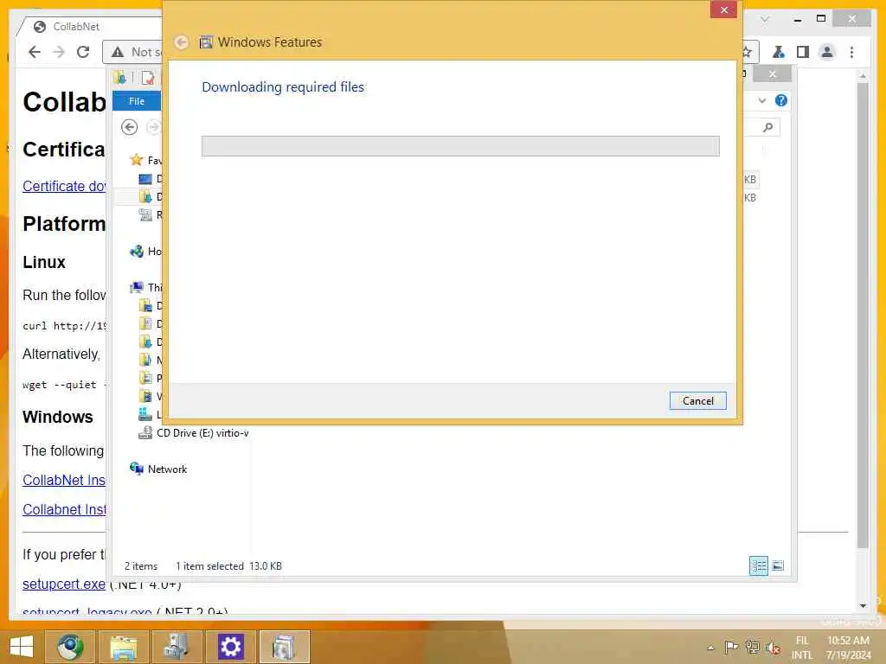Click the muted volume tray icon
Viewport: 886px width, 664px height.
click(774, 648)
